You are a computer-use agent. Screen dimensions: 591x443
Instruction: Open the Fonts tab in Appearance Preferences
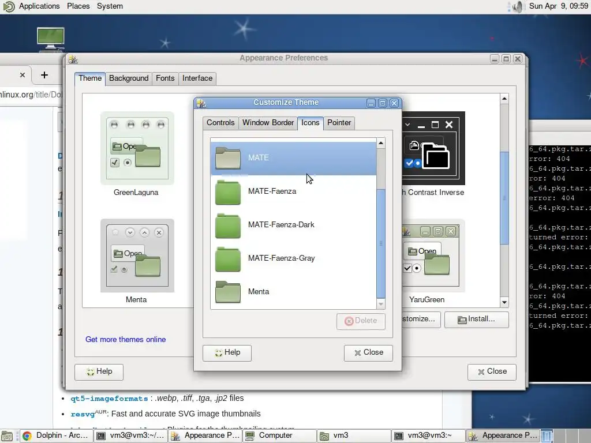tap(165, 78)
